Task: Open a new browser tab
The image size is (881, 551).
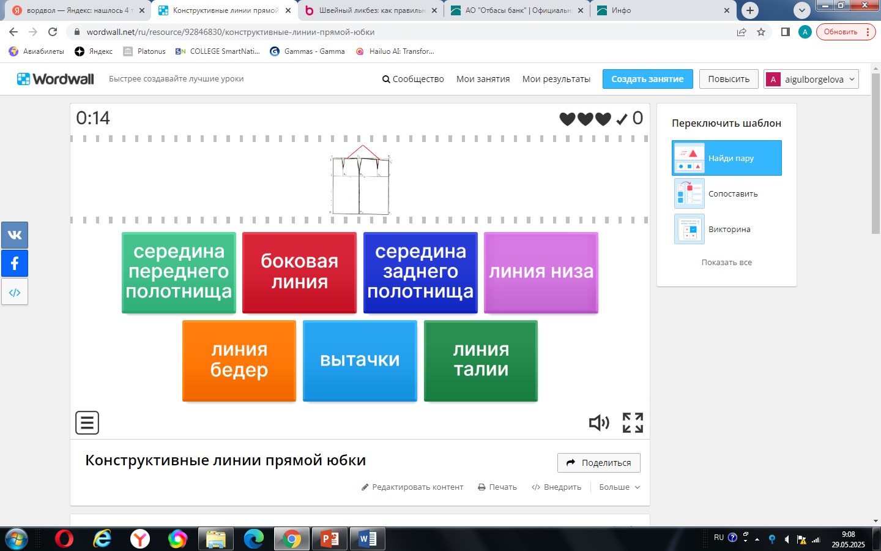Action: [750, 10]
